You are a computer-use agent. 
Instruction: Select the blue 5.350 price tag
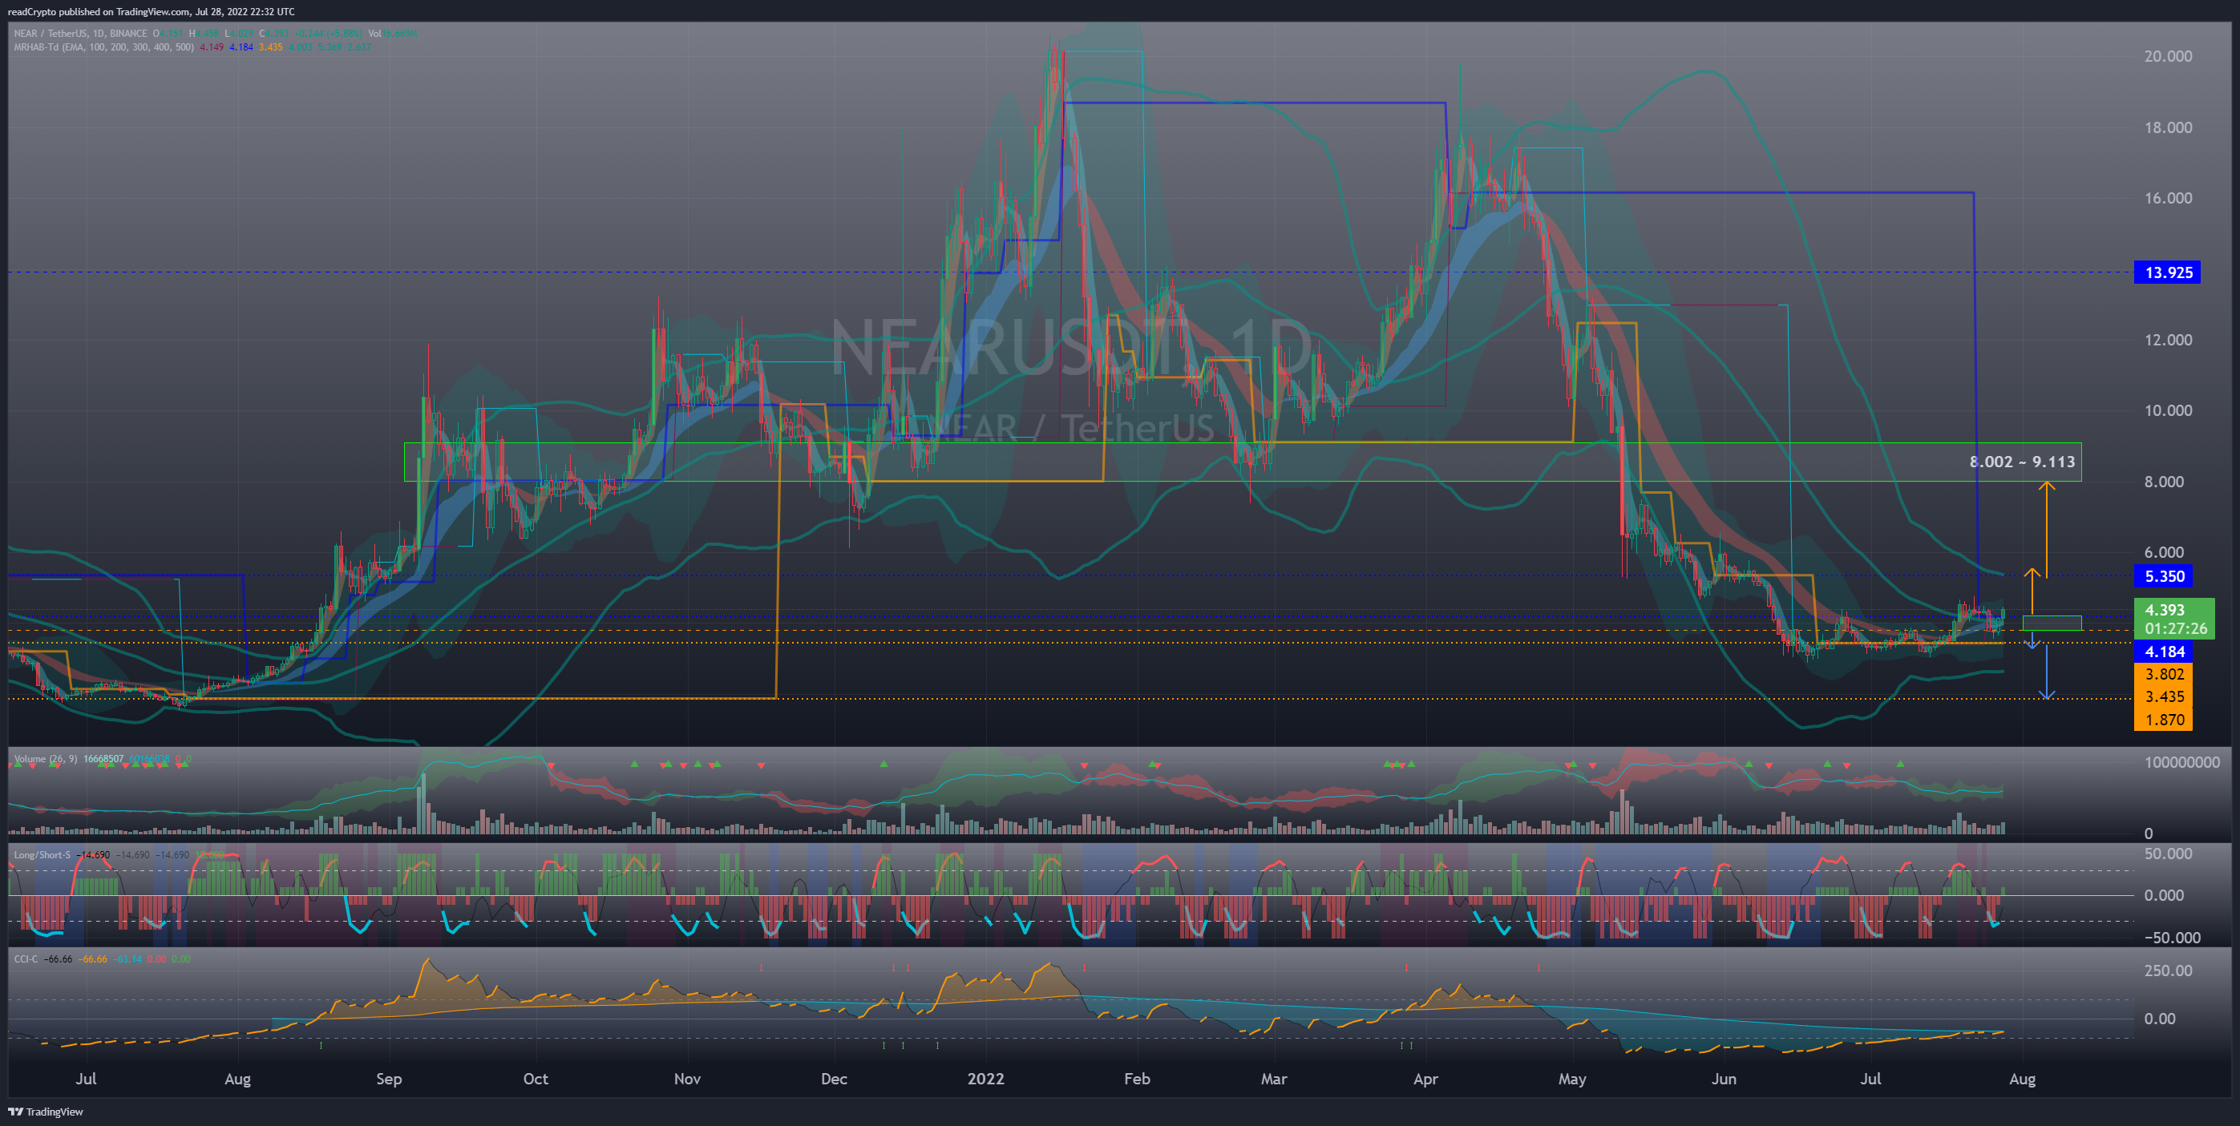click(x=2164, y=575)
